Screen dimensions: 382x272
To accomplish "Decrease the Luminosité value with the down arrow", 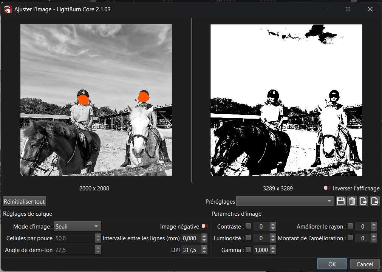I will click(x=273, y=240).
